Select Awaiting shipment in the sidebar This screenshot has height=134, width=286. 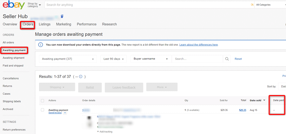[x=14, y=58]
